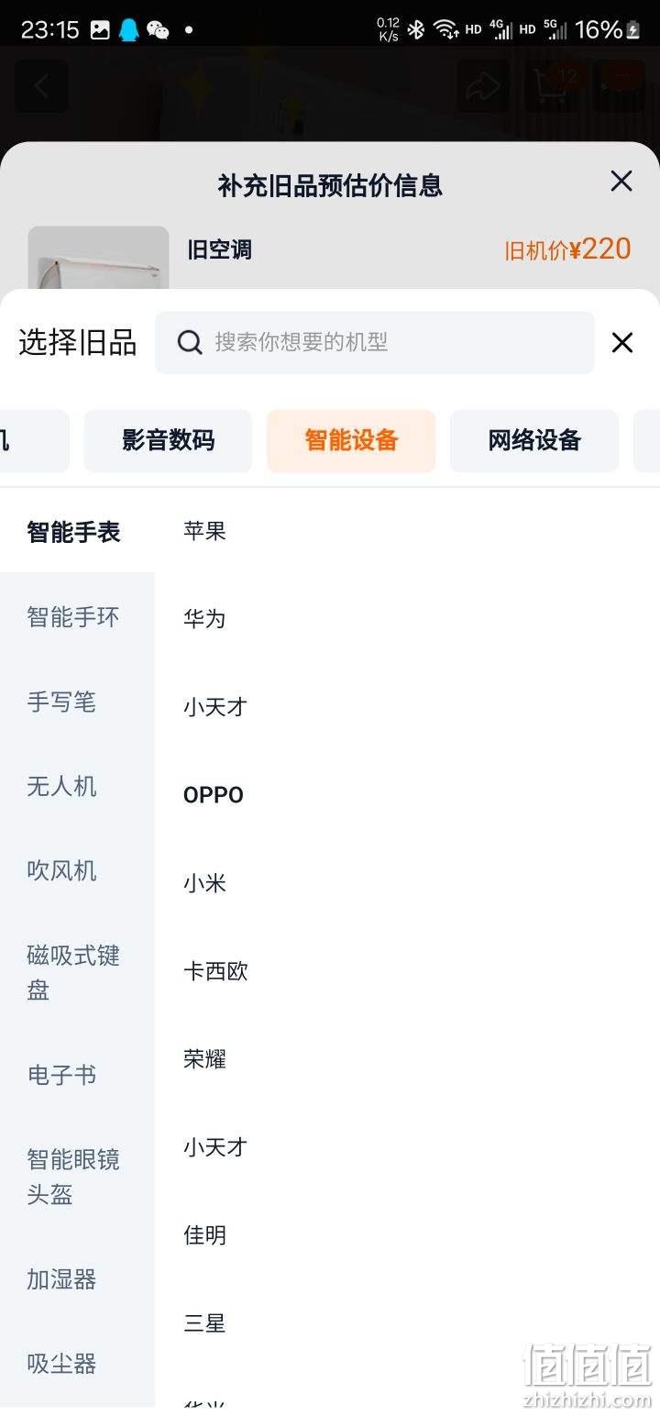The image size is (660, 1416).
Task: Tap the old air conditioner thumbnail
Action: [x=98, y=258]
